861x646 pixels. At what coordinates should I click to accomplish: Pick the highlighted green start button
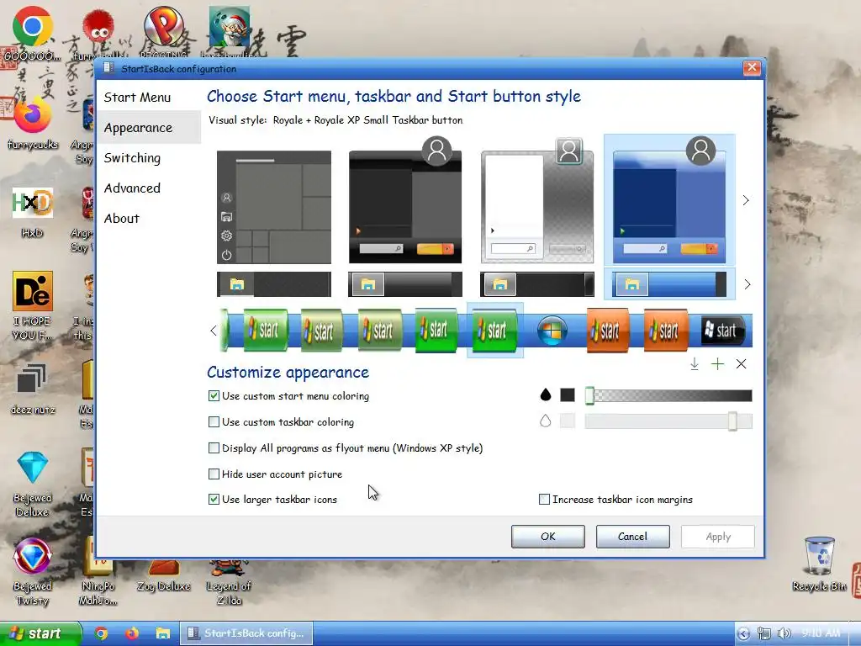(494, 330)
